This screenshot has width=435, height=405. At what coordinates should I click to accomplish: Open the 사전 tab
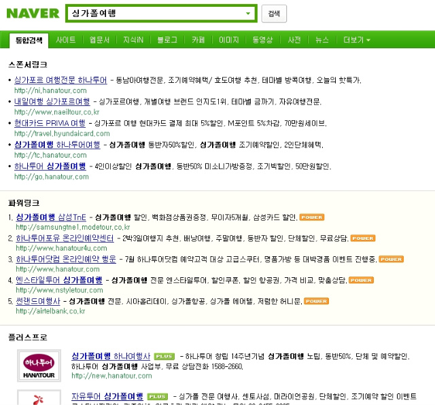click(x=294, y=40)
